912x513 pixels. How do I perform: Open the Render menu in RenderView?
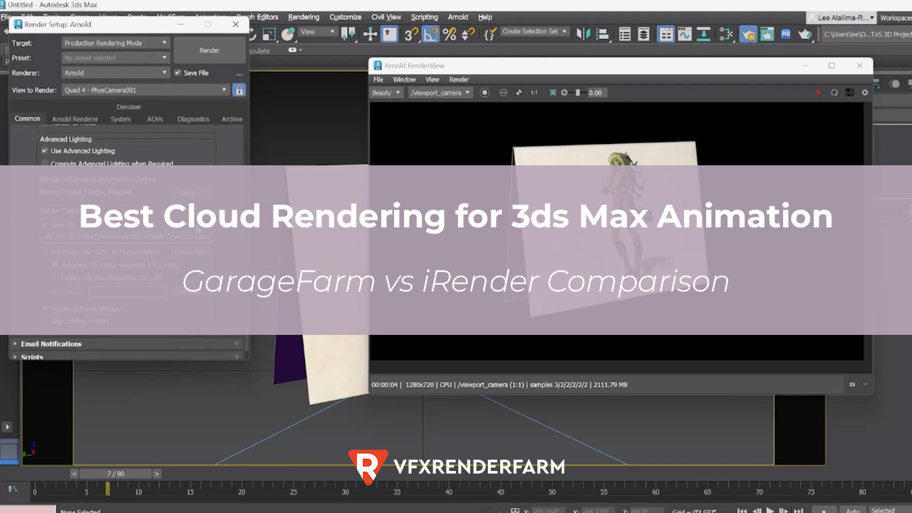459,80
